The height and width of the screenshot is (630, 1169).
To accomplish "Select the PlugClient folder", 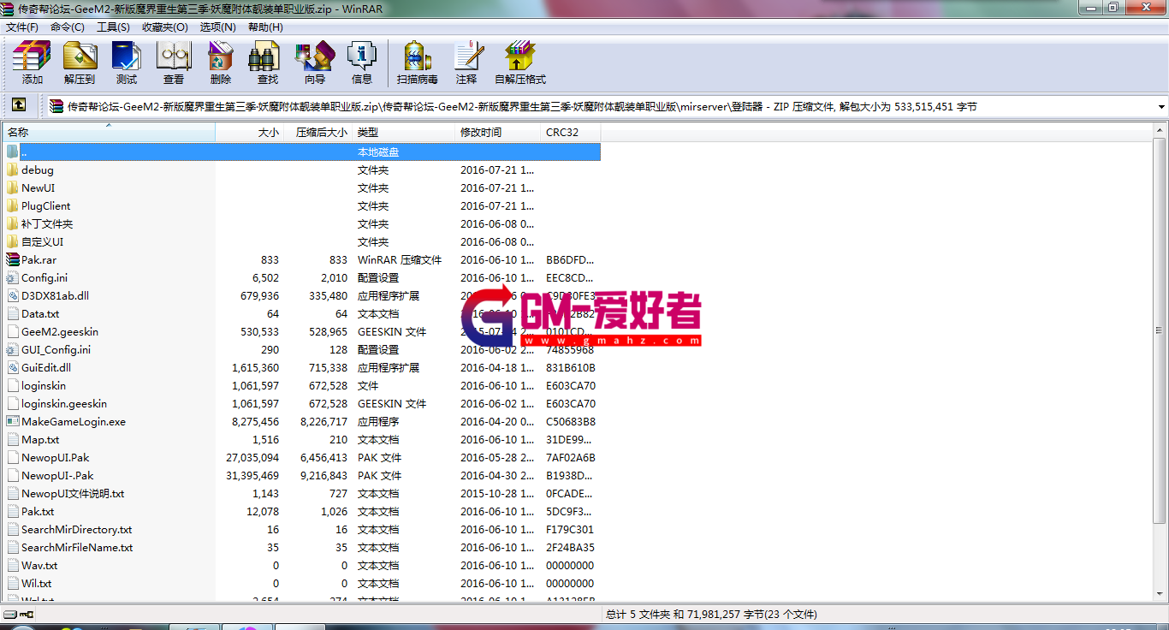I will tap(45, 205).
